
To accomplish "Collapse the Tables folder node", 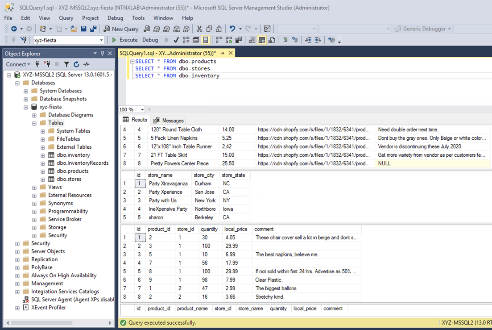I will click(x=34, y=123).
